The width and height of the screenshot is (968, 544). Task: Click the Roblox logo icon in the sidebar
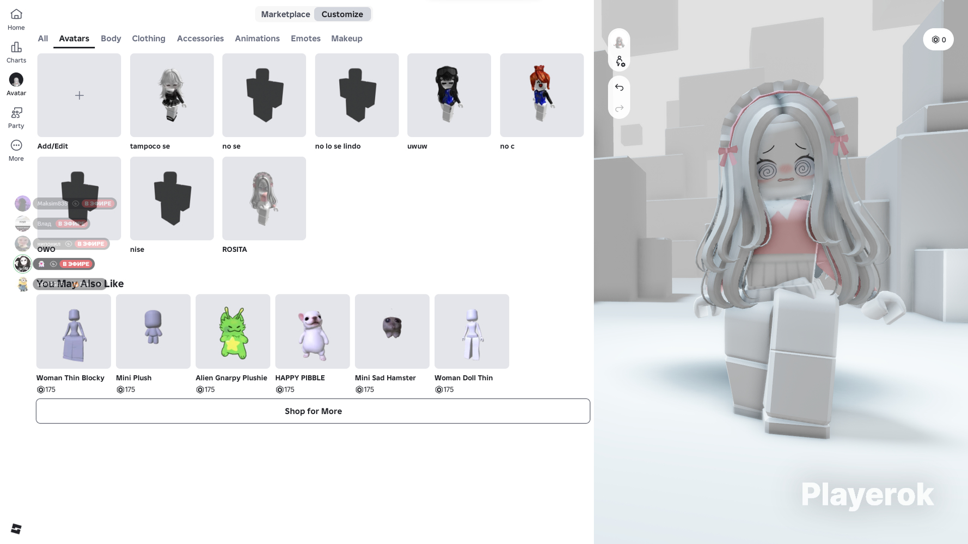tap(16, 529)
